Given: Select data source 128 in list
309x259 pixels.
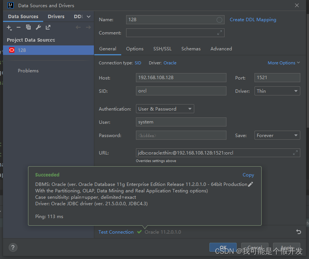Looking at the screenshot, I should 48,50.
